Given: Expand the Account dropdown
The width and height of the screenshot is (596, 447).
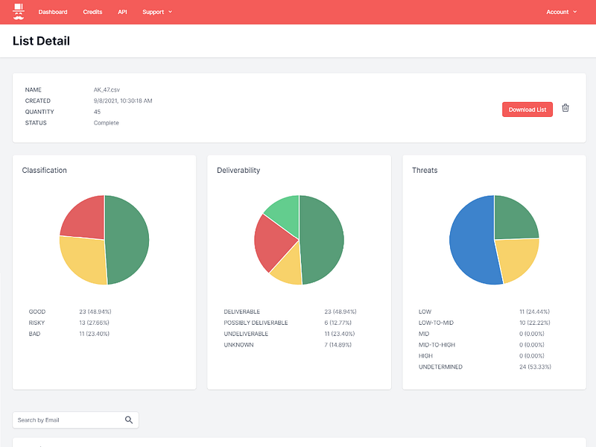Looking at the screenshot, I should 562,12.
